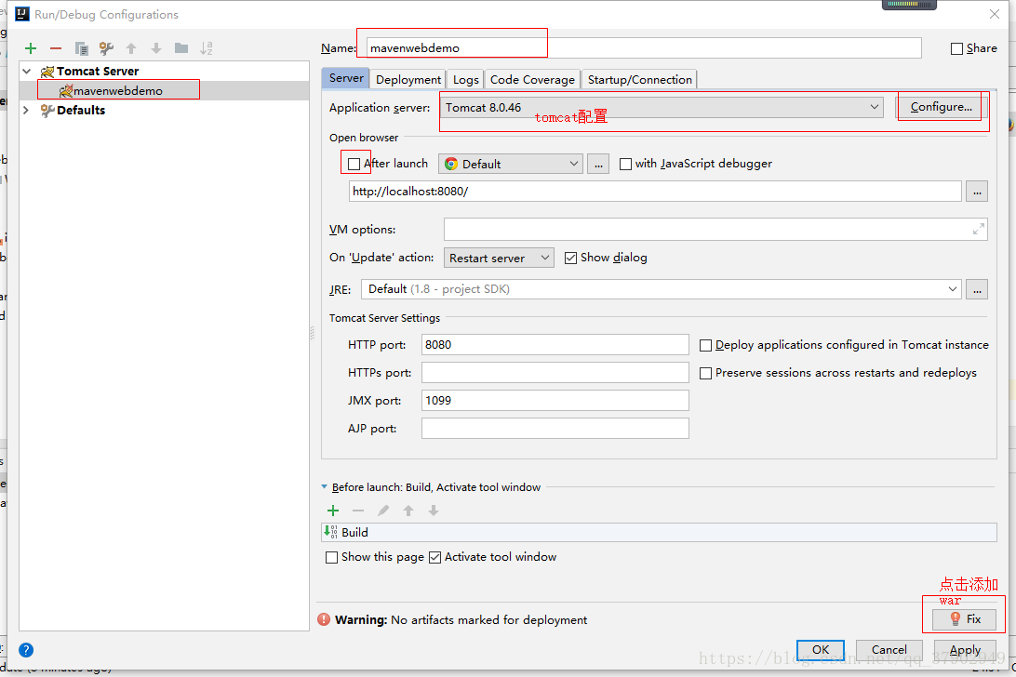1016x677 pixels.
Task: Toggle Show this page checkbox
Action: [x=332, y=557]
